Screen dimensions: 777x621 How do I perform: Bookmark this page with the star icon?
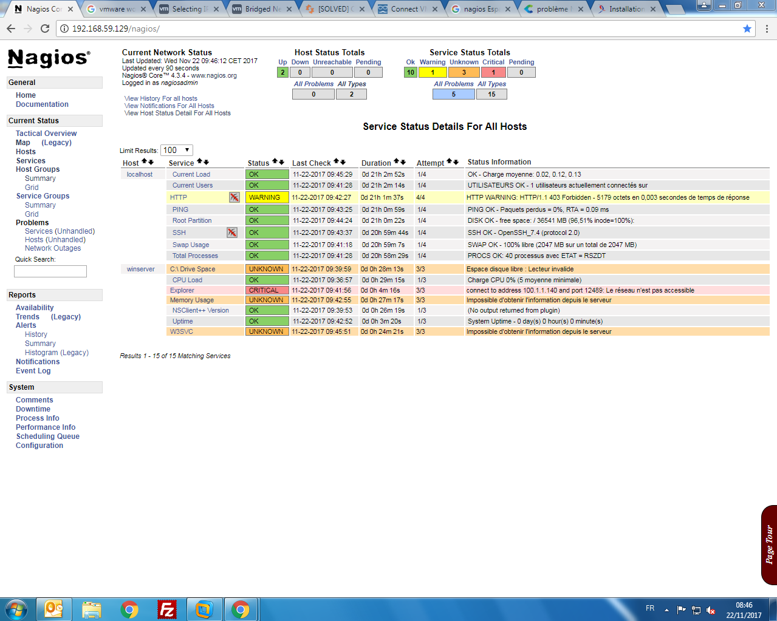pos(747,29)
